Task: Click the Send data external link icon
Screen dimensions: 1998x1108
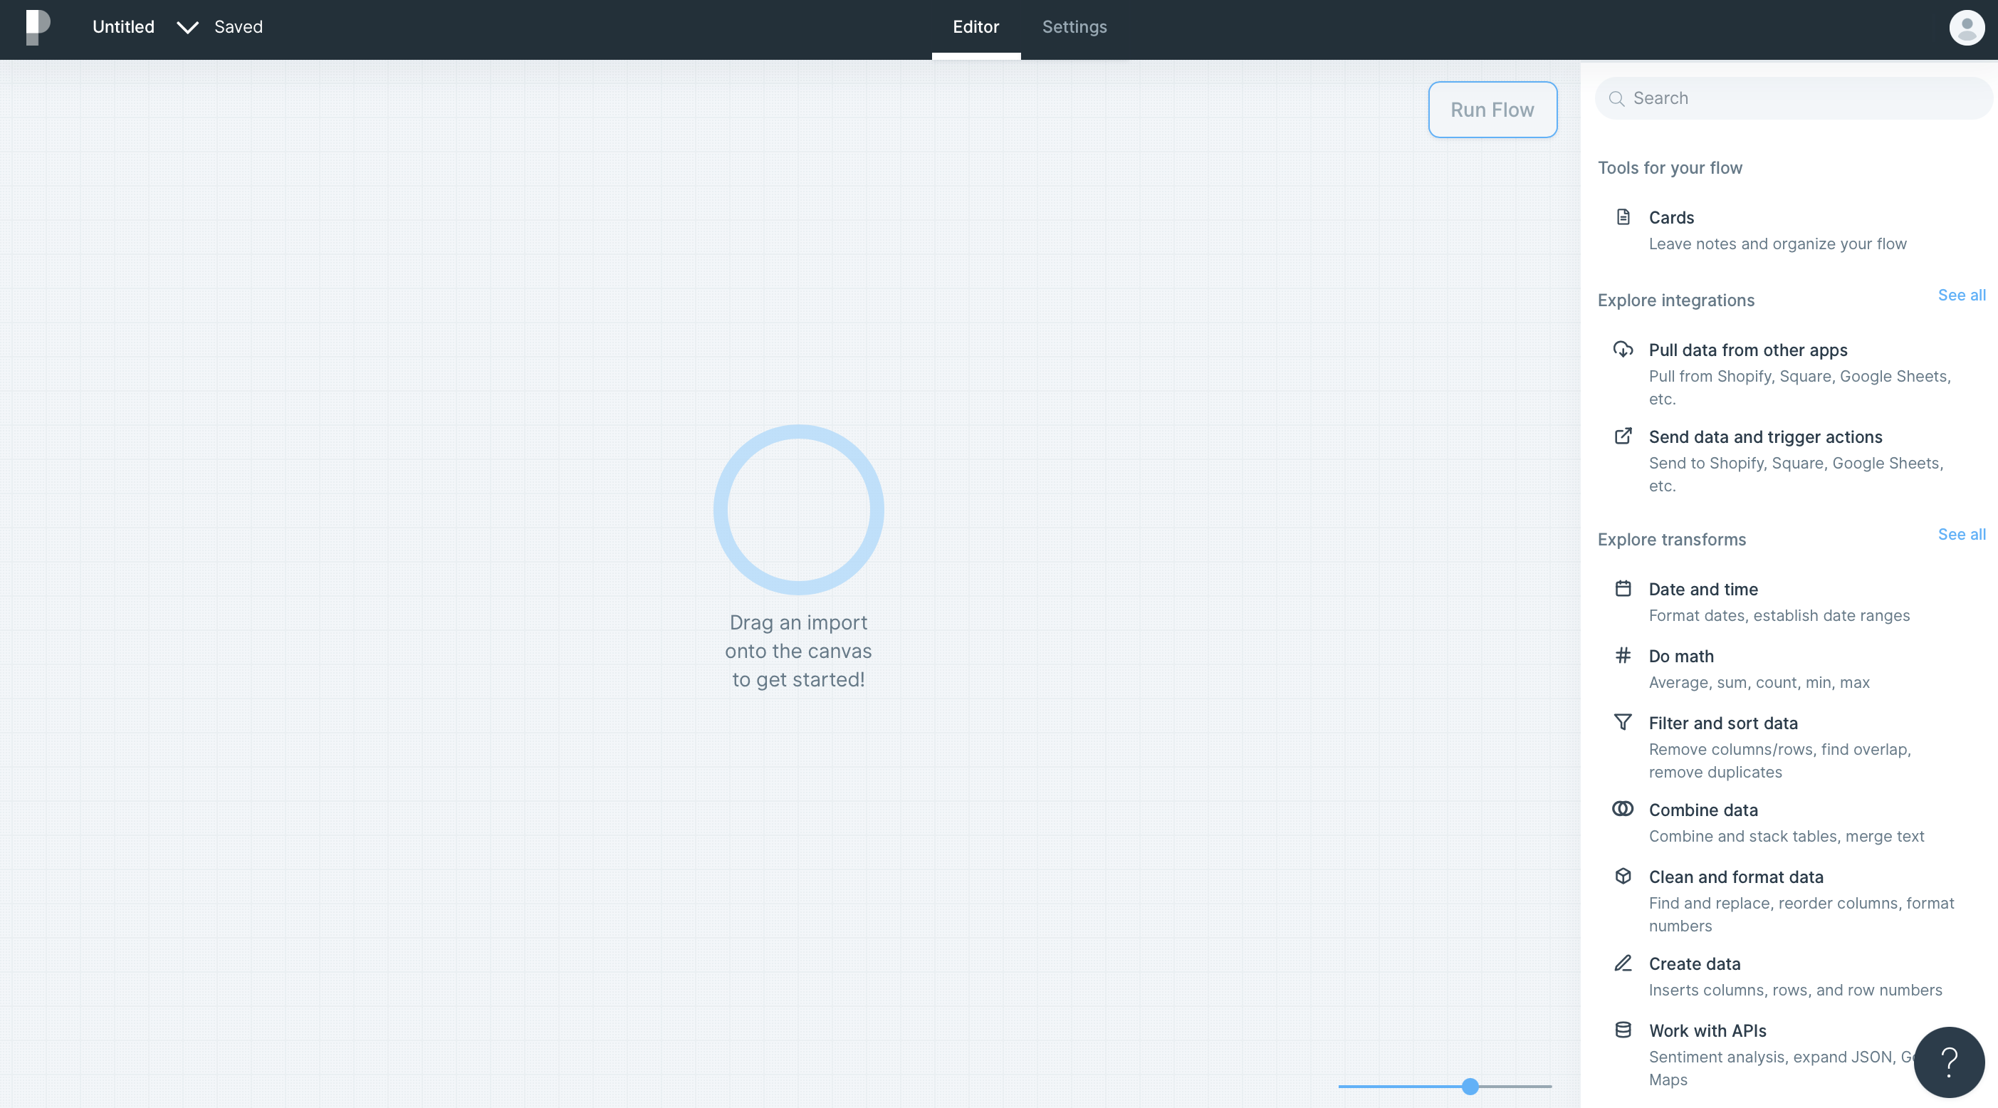Action: pos(1623,436)
